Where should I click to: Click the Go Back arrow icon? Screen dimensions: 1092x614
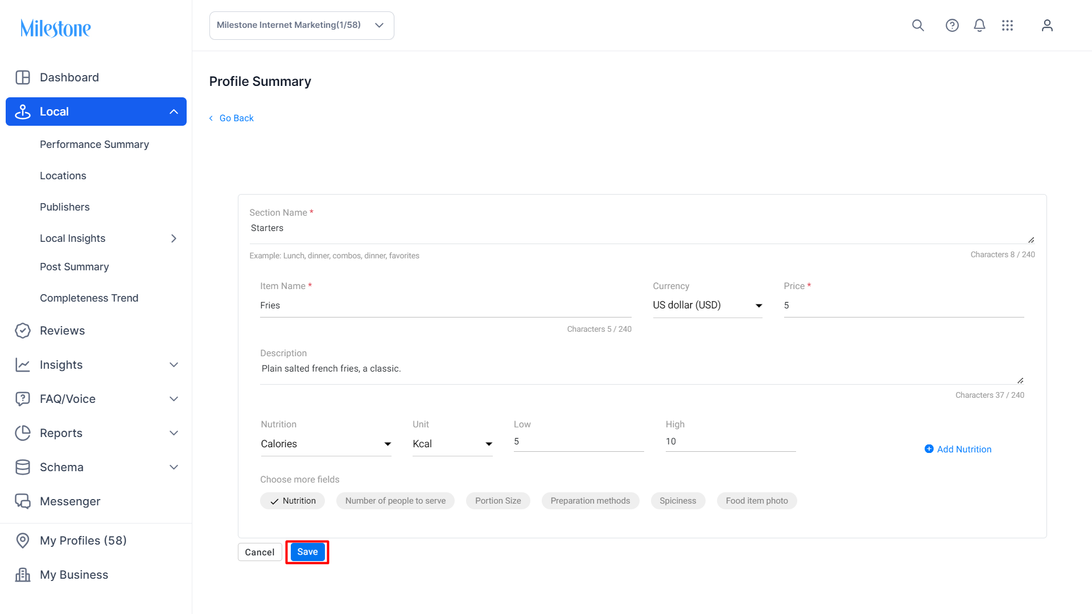(x=211, y=118)
